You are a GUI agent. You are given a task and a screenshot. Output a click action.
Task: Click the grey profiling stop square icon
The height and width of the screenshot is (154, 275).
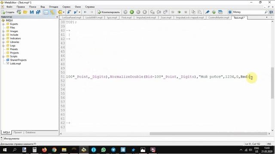click(186, 12)
